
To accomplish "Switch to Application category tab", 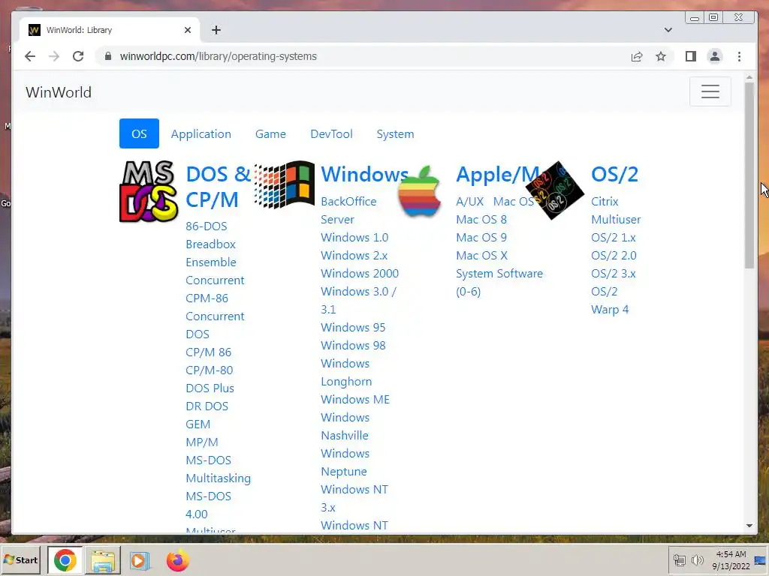I will coord(201,133).
